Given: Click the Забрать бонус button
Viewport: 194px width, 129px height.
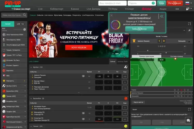Looking at the screenshot, I should tap(139, 29).
